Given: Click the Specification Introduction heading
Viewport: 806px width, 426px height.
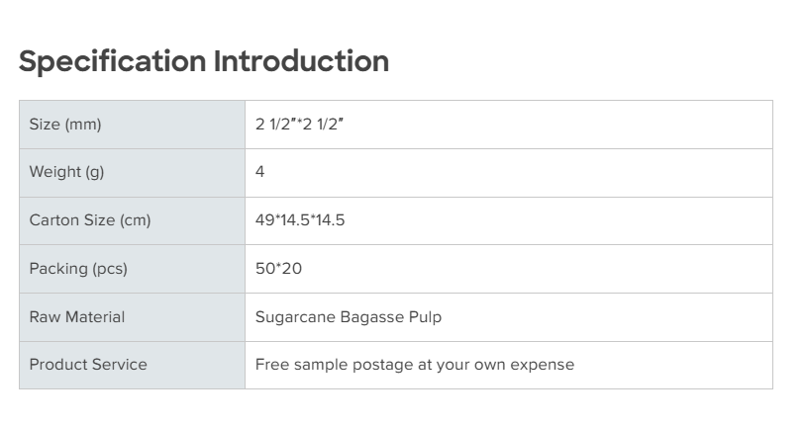Looking at the screenshot, I should point(204,61).
